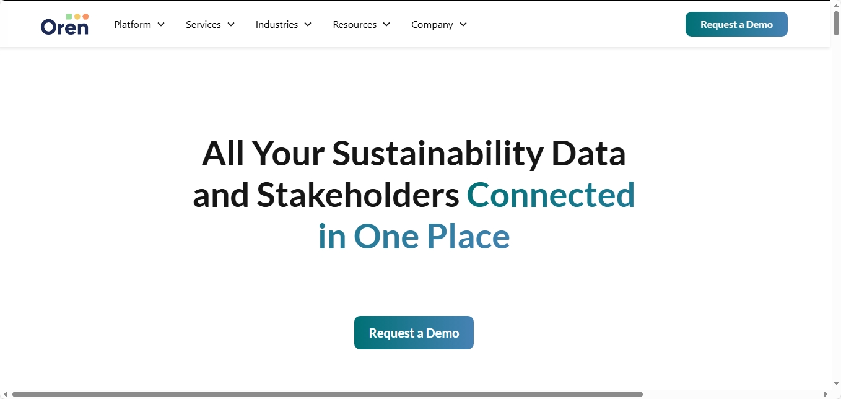The image size is (841, 399).
Task: Click the down arrow on the vertical scrollbar
Action: pos(836,384)
